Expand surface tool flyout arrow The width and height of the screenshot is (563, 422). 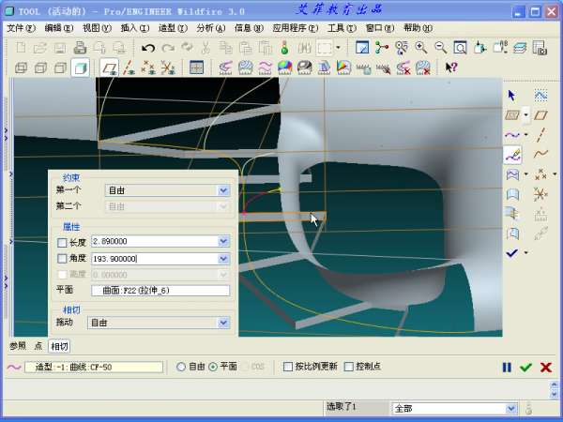point(526,174)
